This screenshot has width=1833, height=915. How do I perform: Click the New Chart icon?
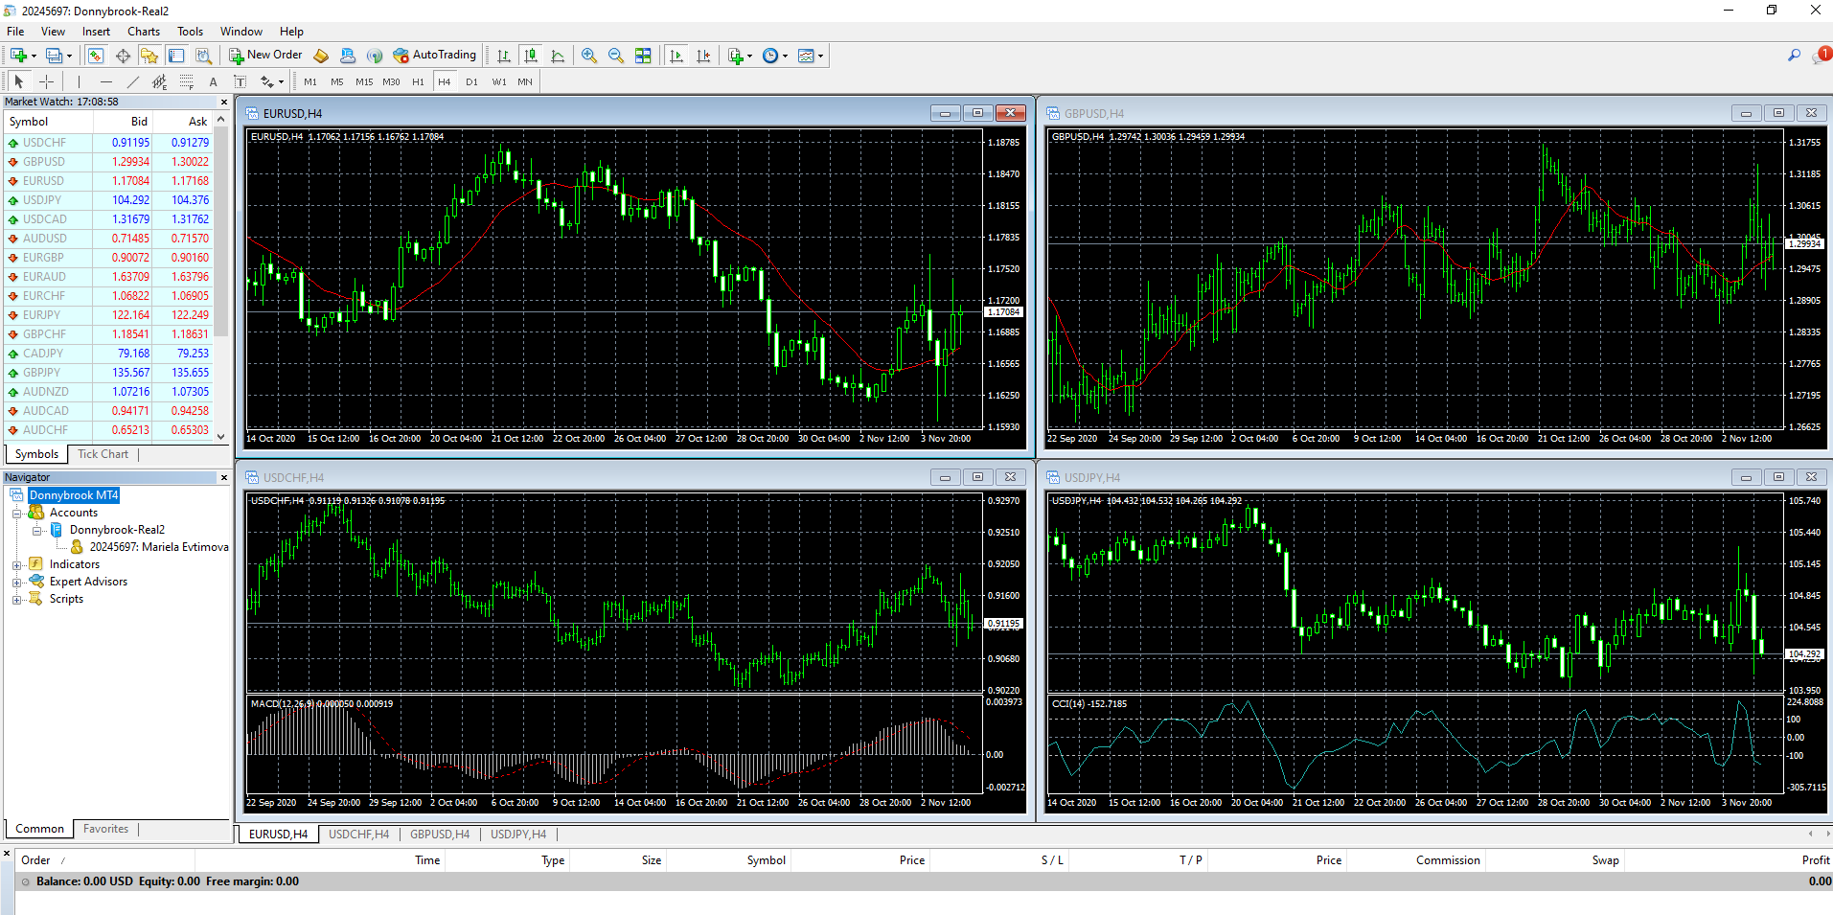click(18, 56)
